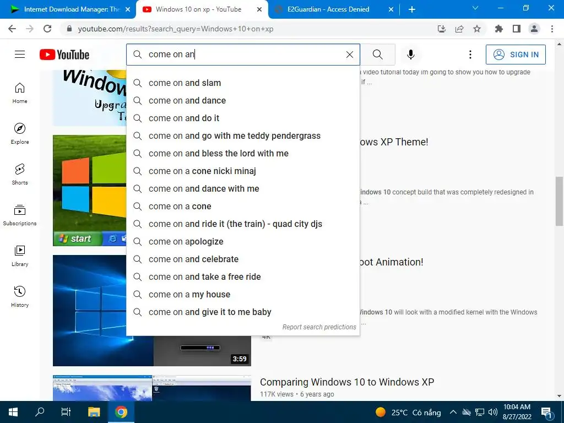564x423 pixels.
Task: Clear the search box with the X
Action: pos(350,55)
